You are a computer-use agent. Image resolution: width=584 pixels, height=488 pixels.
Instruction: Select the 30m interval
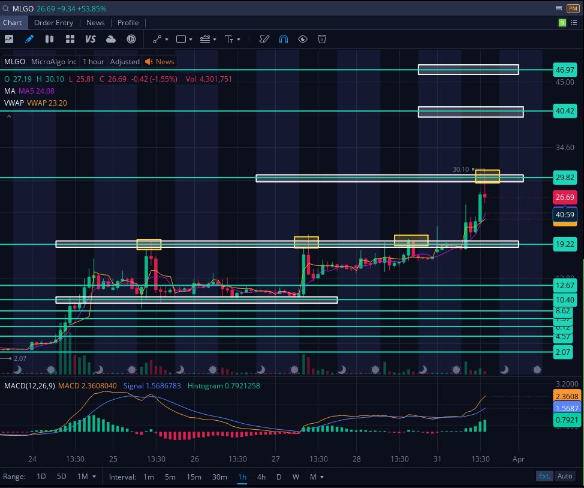pyautogui.click(x=219, y=477)
